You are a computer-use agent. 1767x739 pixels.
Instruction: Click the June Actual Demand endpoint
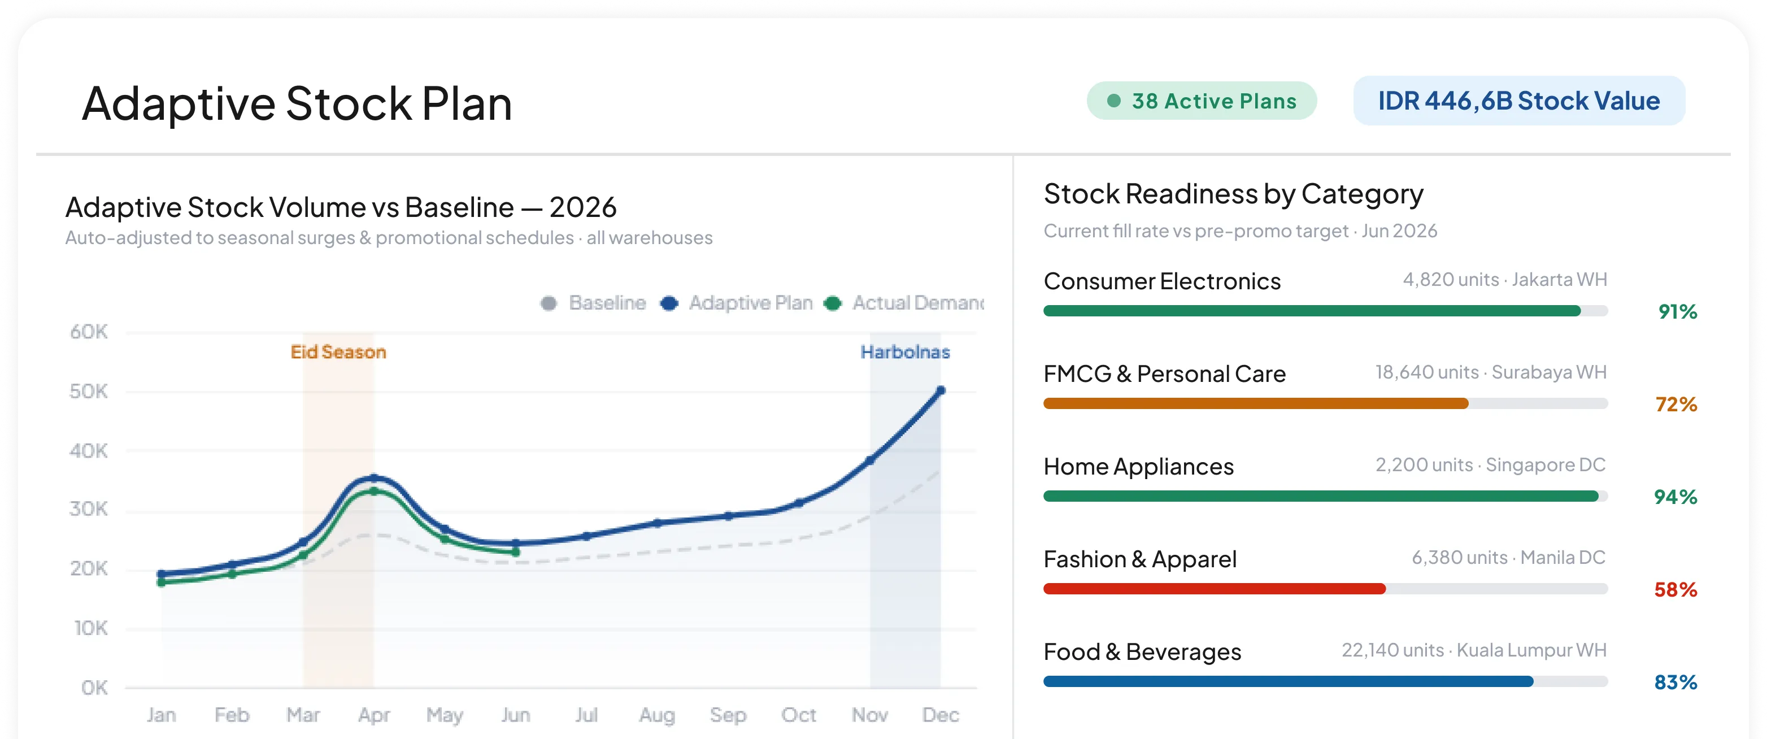click(x=516, y=551)
